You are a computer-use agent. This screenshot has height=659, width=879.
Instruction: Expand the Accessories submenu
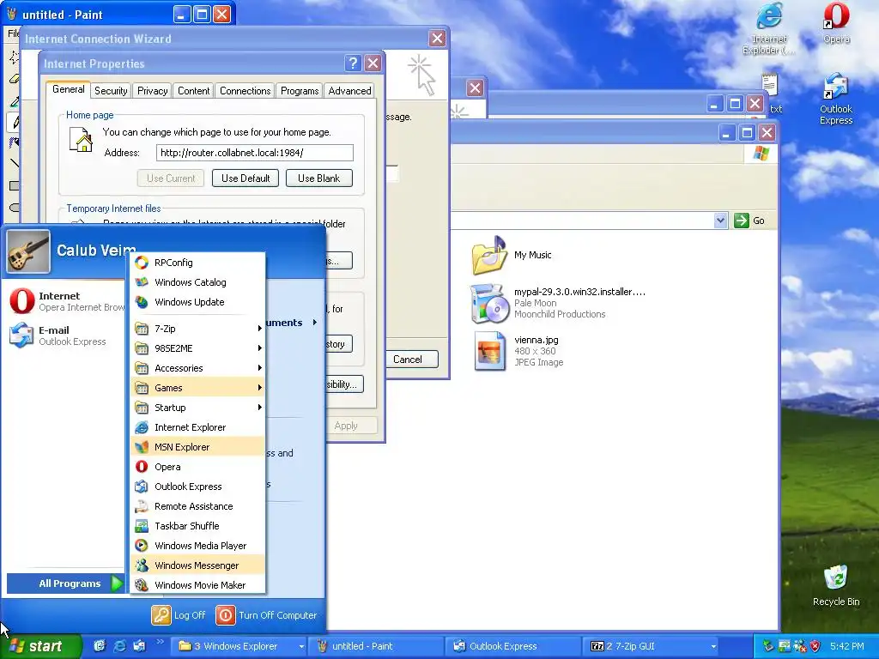click(x=197, y=367)
